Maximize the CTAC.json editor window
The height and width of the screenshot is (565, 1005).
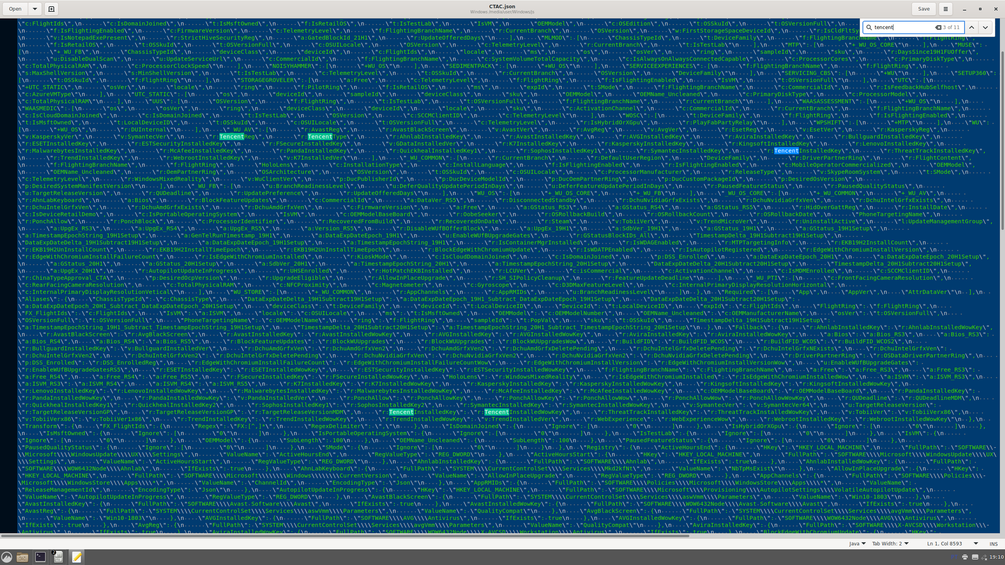(980, 9)
